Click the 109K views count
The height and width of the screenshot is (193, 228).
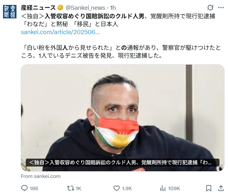[174, 188]
